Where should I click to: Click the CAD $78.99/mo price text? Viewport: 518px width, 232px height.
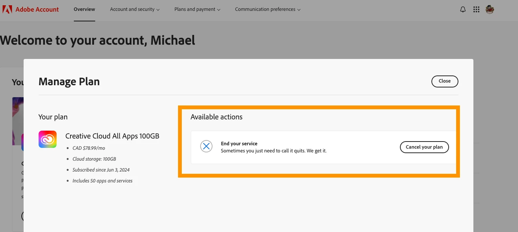(89, 148)
